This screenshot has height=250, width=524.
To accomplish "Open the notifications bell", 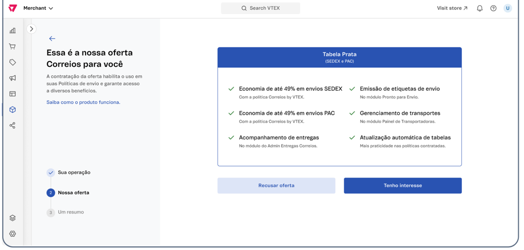I will pyautogui.click(x=479, y=8).
